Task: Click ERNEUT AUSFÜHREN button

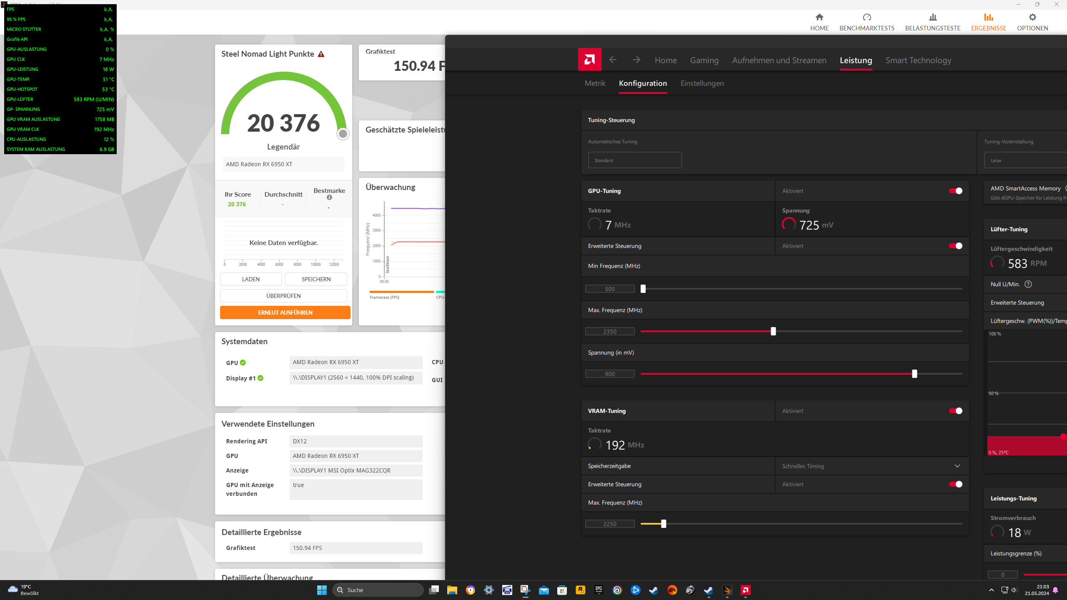Action: [x=285, y=312]
